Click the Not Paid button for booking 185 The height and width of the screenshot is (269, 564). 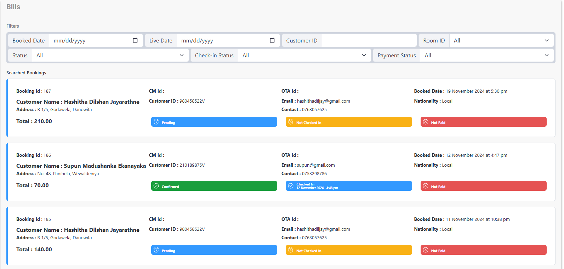tap(483, 250)
